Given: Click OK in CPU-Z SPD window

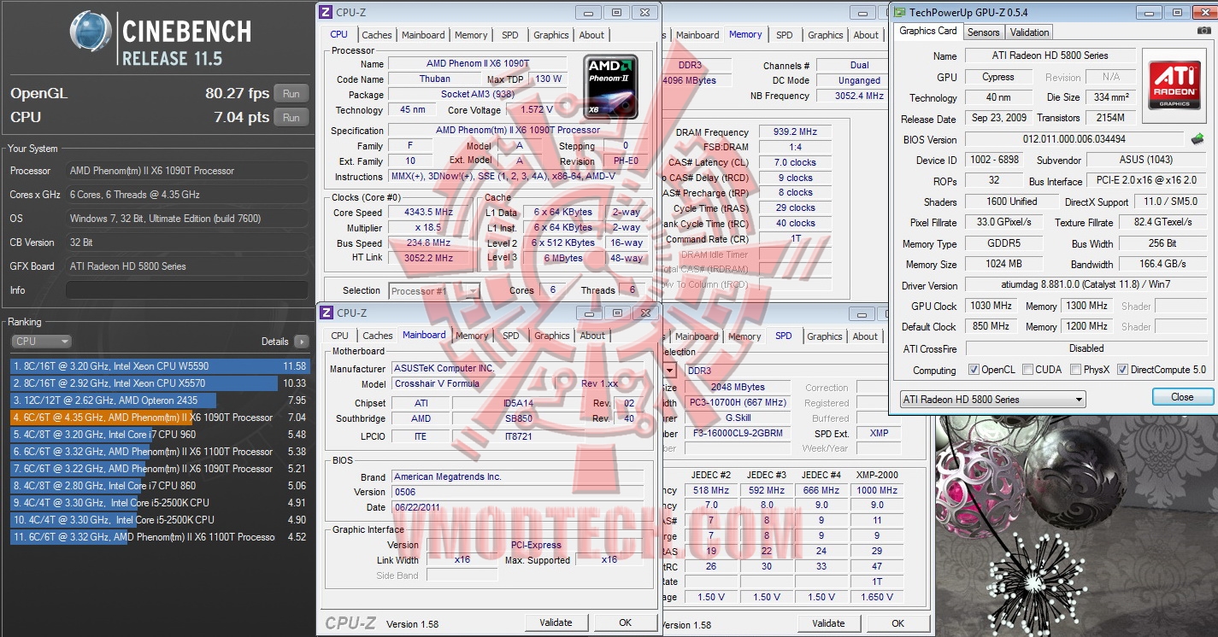Looking at the screenshot, I should (x=898, y=623).
